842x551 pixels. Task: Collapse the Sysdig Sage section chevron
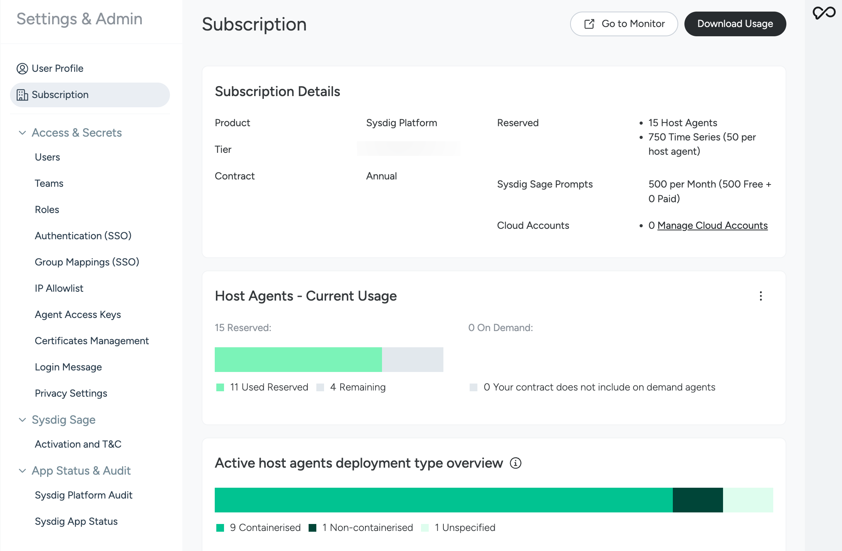click(22, 420)
